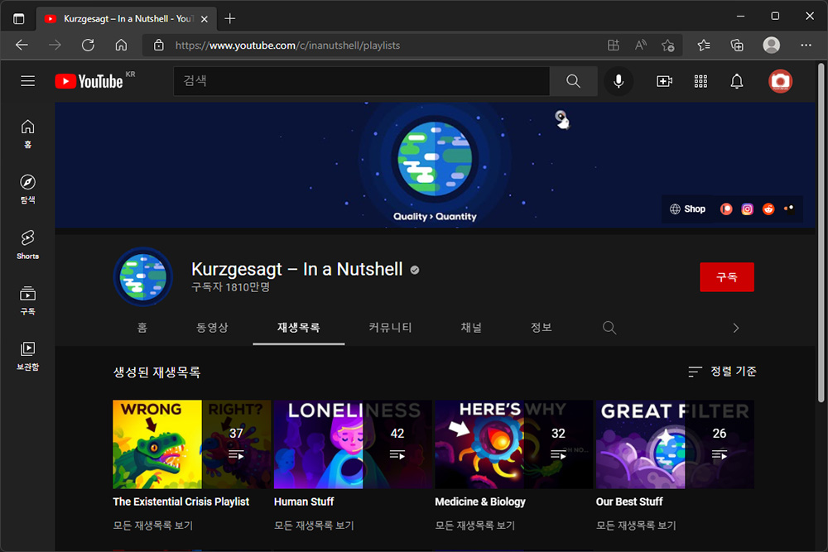Select the 홈 sidebar icon
This screenshot has height=552, width=828.
27,133
